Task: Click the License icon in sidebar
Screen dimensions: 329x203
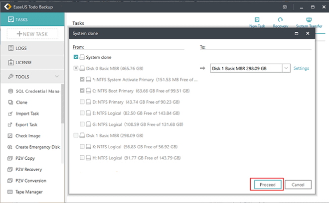Action: 10,62
